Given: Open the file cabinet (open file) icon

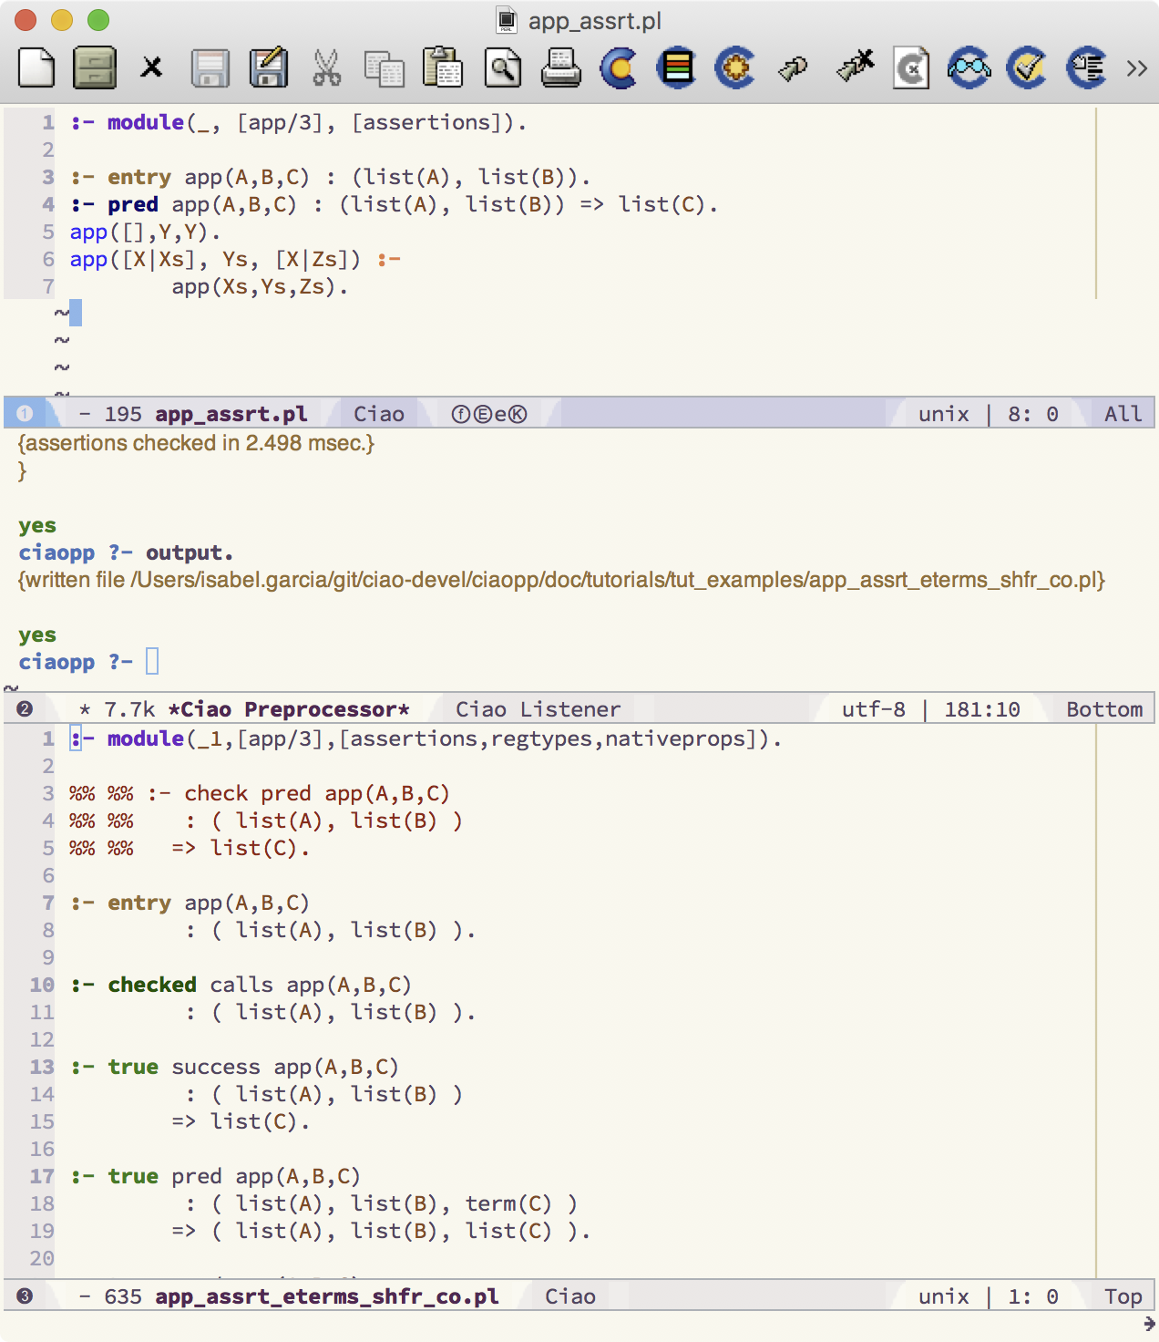Looking at the screenshot, I should [94, 68].
